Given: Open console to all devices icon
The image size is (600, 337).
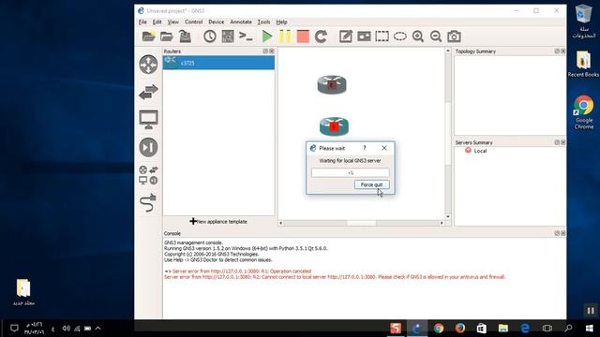Looking at the screenshot, I should (x=246, y=37).
